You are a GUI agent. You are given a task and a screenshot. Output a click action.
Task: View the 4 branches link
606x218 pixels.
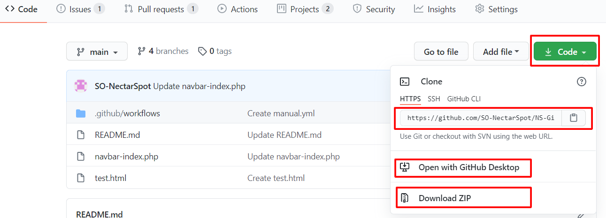[163, 51]
